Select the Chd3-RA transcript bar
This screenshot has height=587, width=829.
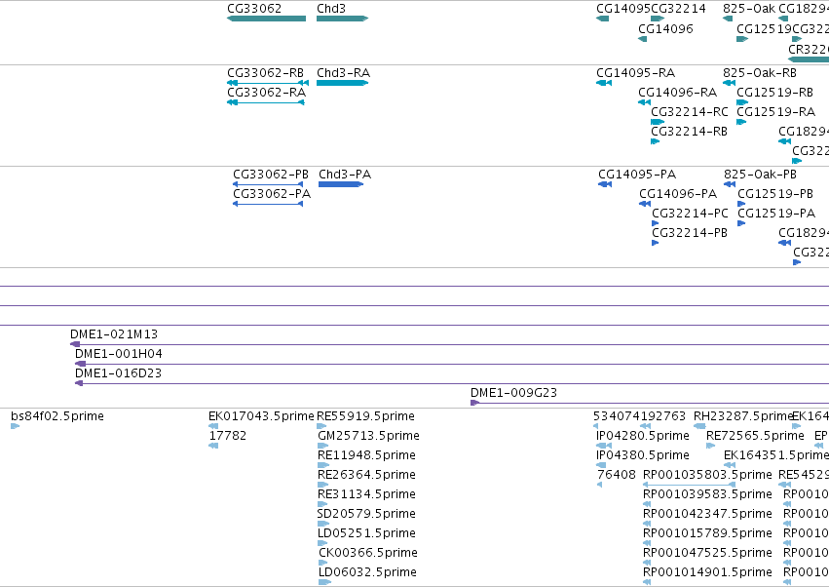(x=343, y=83)
